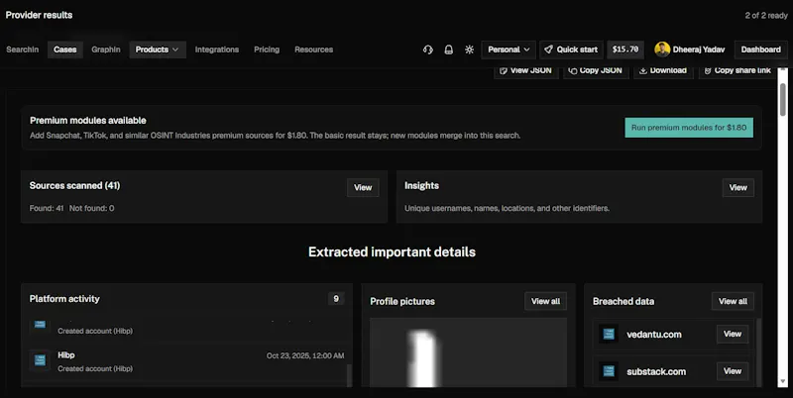Toggle the light theme sun icon
Viewport: 793px width, 398px height.
click(469, 50)
